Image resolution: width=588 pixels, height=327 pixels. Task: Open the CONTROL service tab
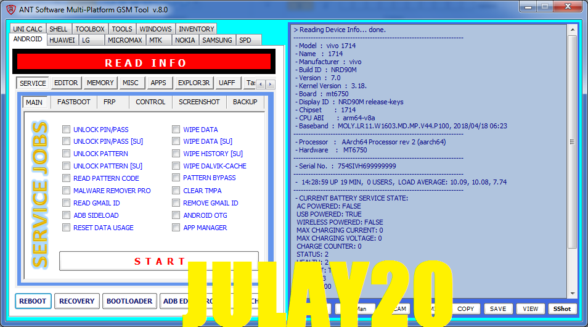[x=150, y=102]
